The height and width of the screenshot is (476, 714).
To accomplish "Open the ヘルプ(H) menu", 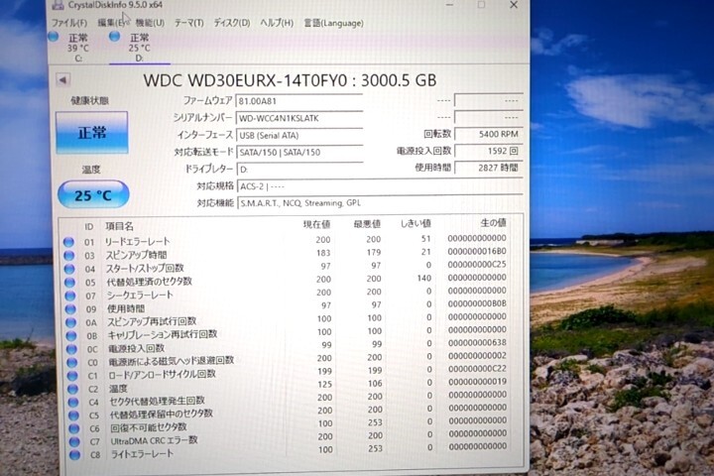I will point(277,23).
